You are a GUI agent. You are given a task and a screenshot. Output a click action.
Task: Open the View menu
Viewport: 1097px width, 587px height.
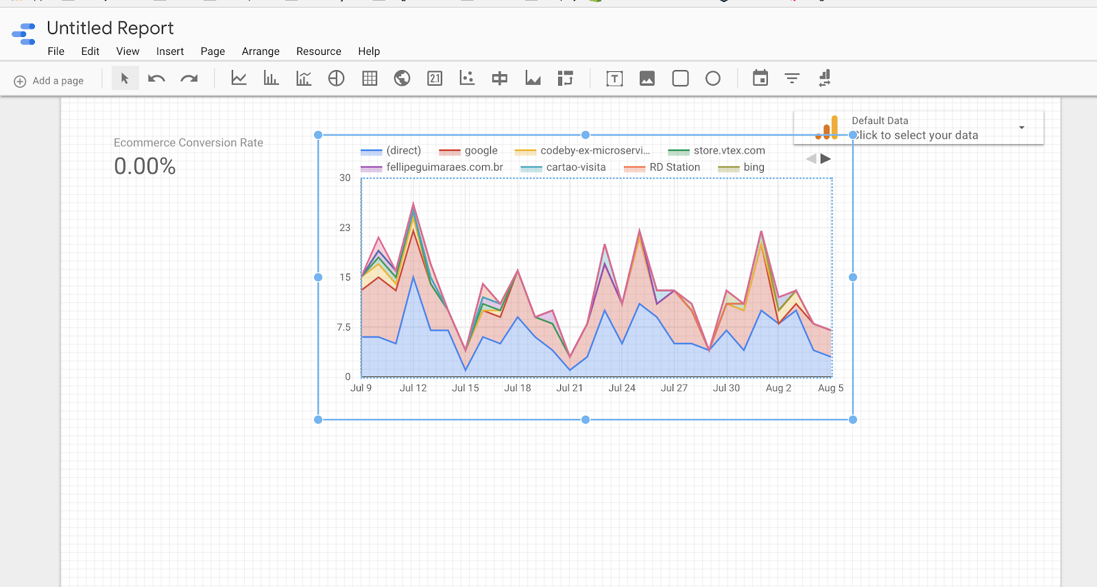tap(128, 51)
